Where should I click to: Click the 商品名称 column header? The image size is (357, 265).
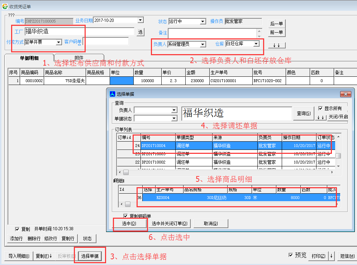pos(65,72)
